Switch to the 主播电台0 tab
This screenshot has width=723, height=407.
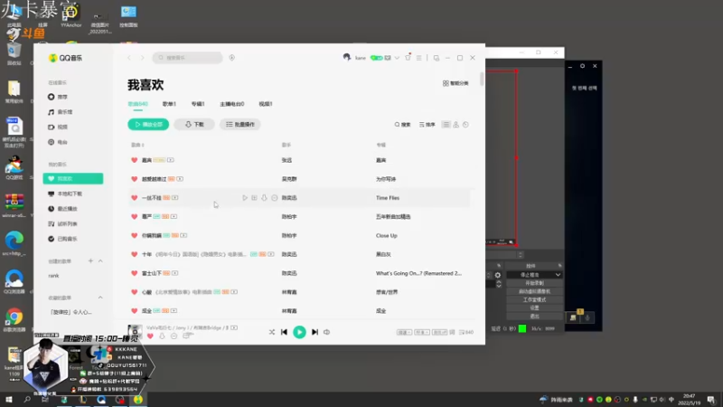(232, 104)
